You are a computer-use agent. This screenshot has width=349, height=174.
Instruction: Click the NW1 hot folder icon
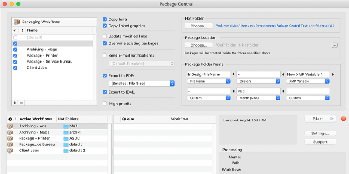(66, 126)
